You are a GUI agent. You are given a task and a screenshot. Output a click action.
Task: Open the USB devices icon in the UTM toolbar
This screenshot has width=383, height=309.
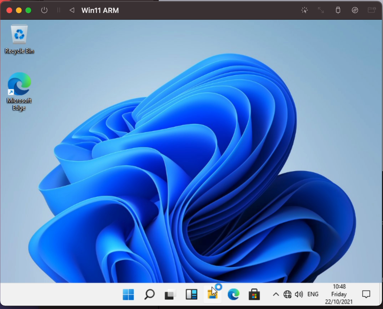[x=338, y=10]
